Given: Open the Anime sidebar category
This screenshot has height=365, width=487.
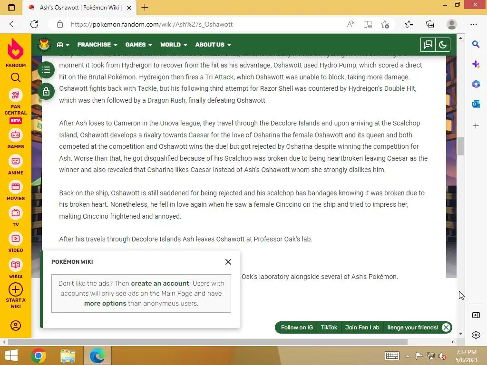Looking at the screenshot, I should 16,165.
